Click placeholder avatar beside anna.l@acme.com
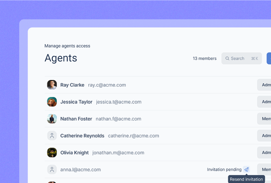 tap(52, 169)
